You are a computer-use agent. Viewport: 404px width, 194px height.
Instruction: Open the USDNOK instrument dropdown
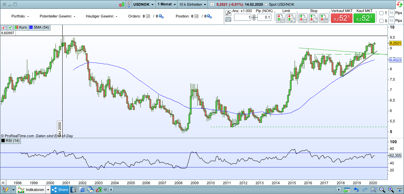(142, 4)
